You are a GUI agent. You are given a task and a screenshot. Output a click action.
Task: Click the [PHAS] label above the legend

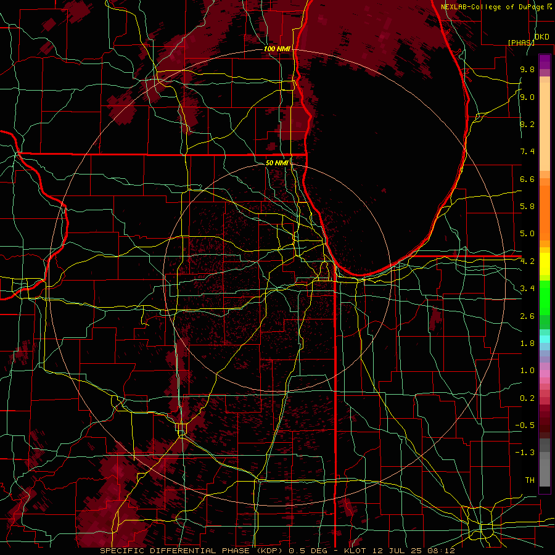(x=521, y=43)
